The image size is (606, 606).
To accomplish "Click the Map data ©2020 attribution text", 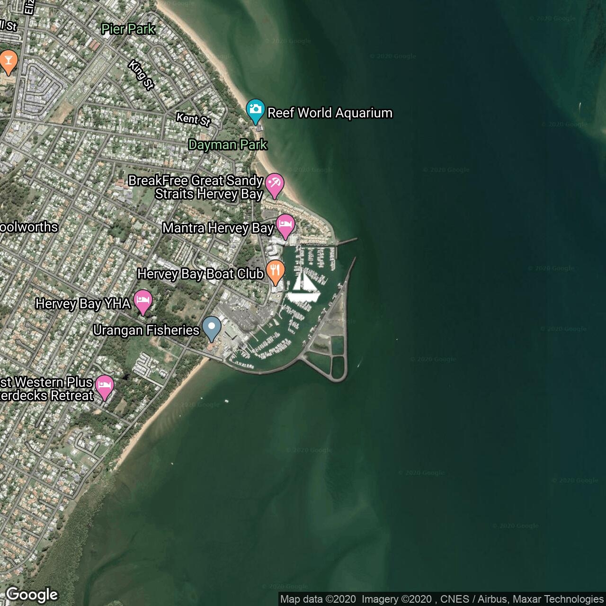I will click(318, 599).
